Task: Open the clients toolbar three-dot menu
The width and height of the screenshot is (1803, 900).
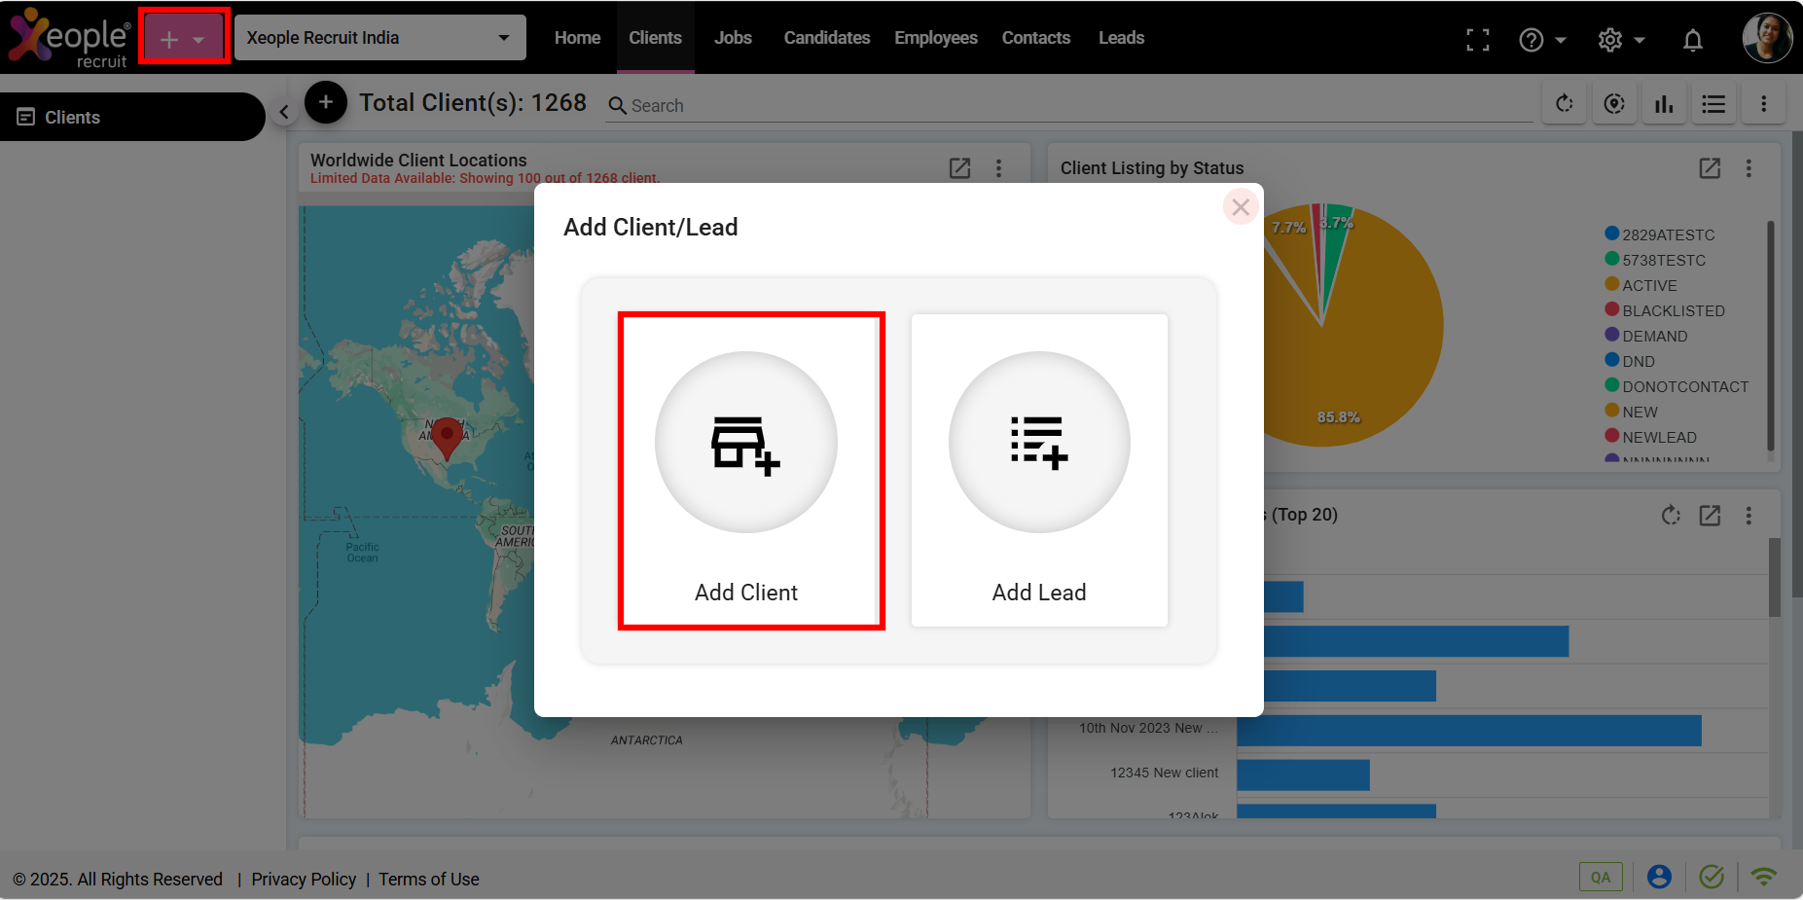Action: tap(1763, 103)
